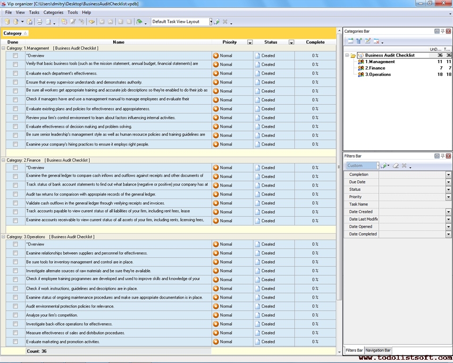Click the Save database toolbar icon
Screen dimensions: 453x363
(29, 22)
